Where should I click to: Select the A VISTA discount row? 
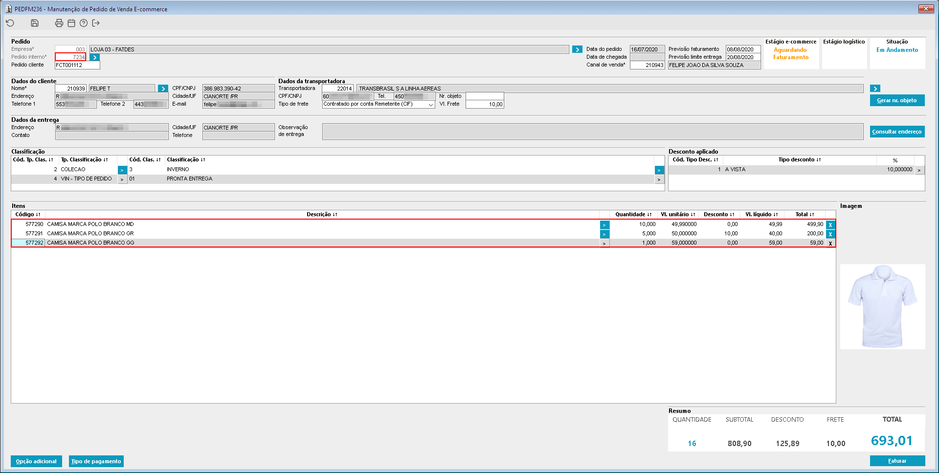pyautogui.click(x=796, y=170)
